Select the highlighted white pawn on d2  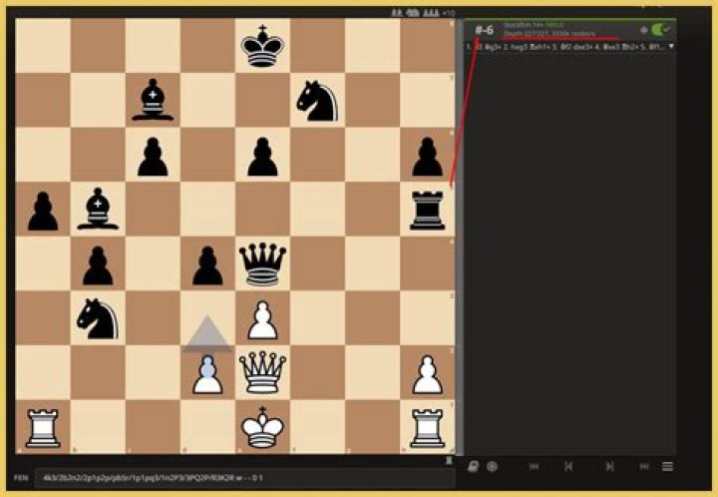coord(207,372)
